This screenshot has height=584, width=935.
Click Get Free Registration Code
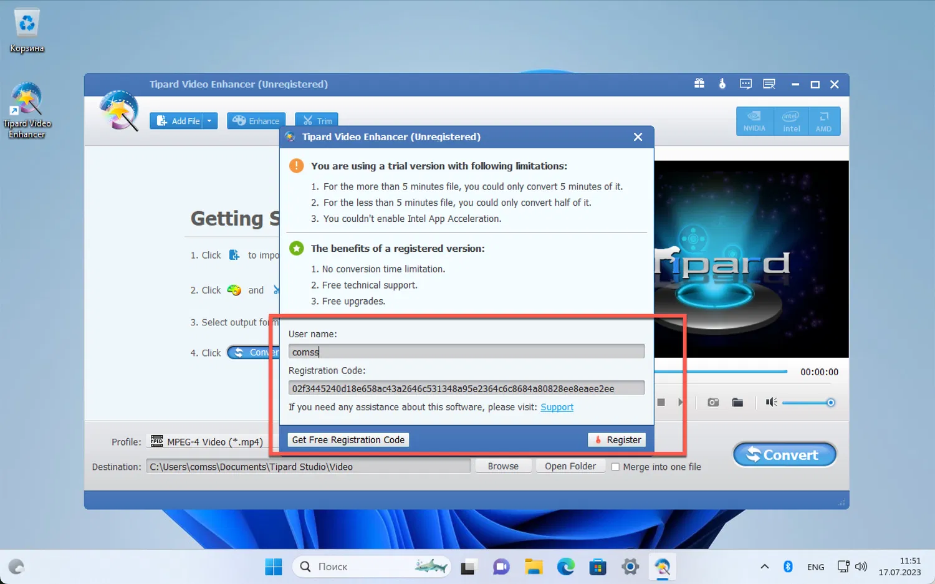point(348,440)
